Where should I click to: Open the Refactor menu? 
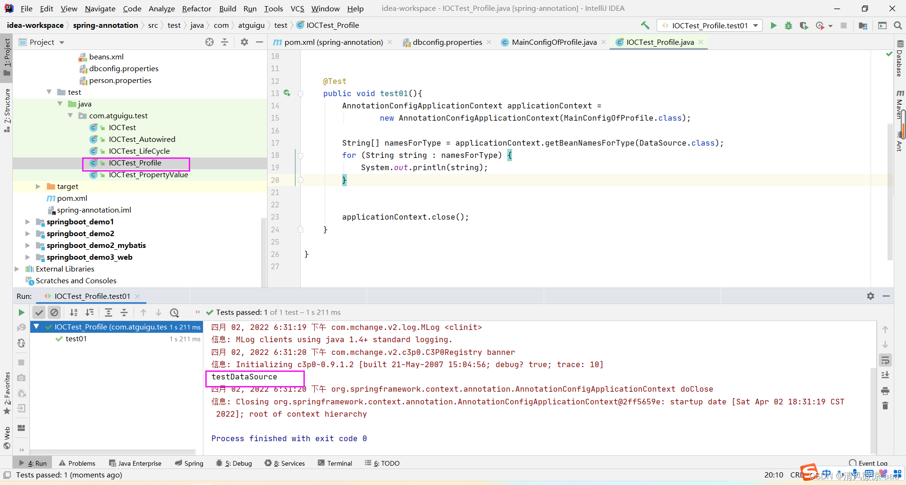coord(197,8)
